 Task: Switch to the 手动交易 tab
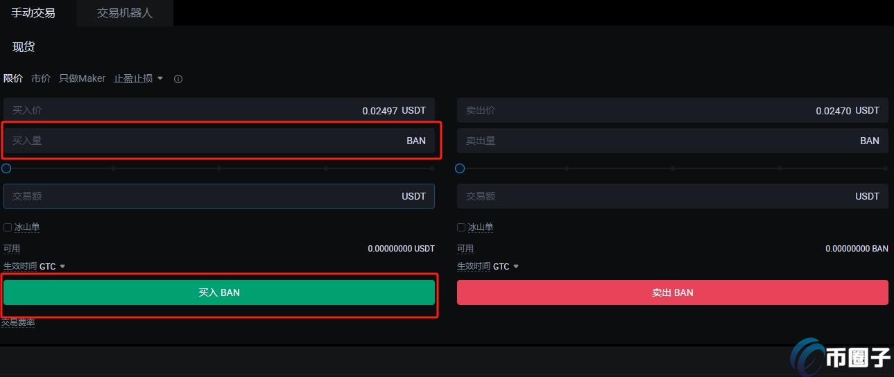(33, 13)
